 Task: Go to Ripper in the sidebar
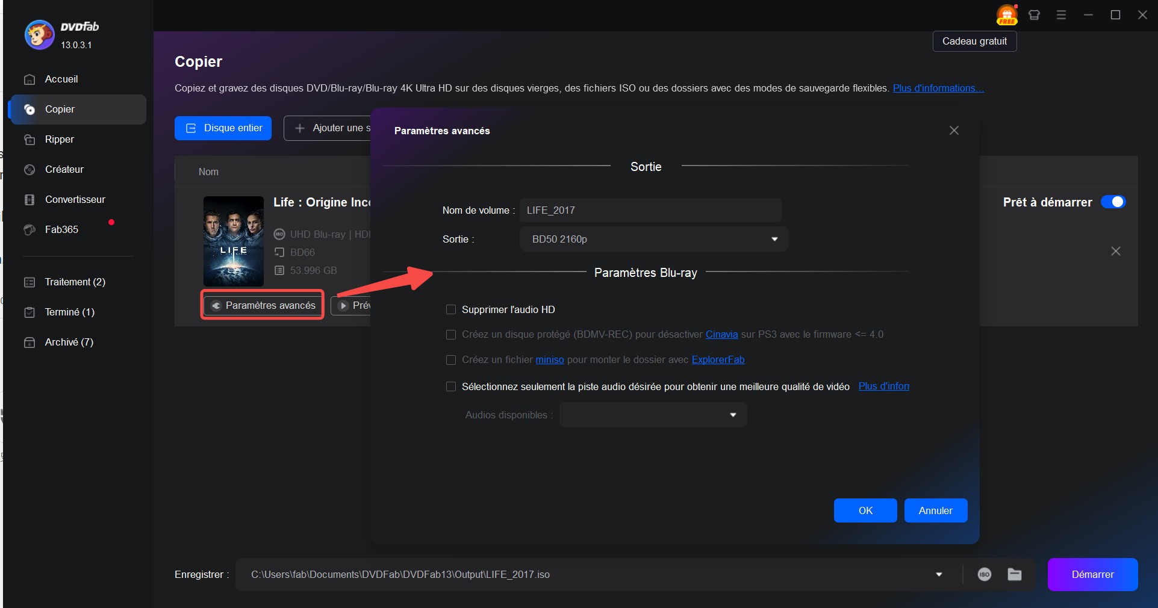pyautogui.click(x=59, y=139)
